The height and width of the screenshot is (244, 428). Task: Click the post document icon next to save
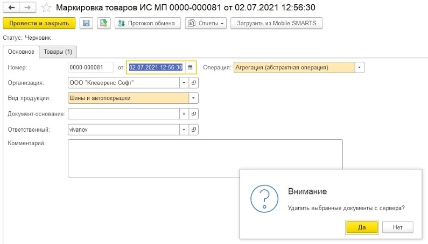tap(104, 23)
